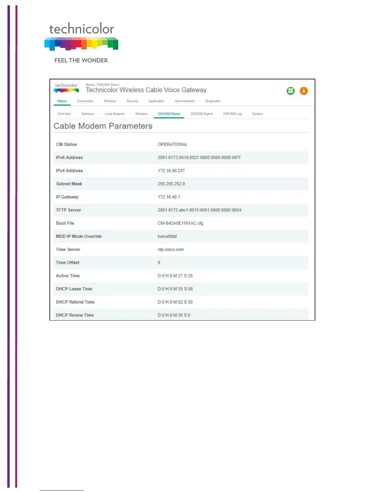Open the Local Network sub-tab
The height and width of the screenshot is (493, 381).
(x=115, y=114)
